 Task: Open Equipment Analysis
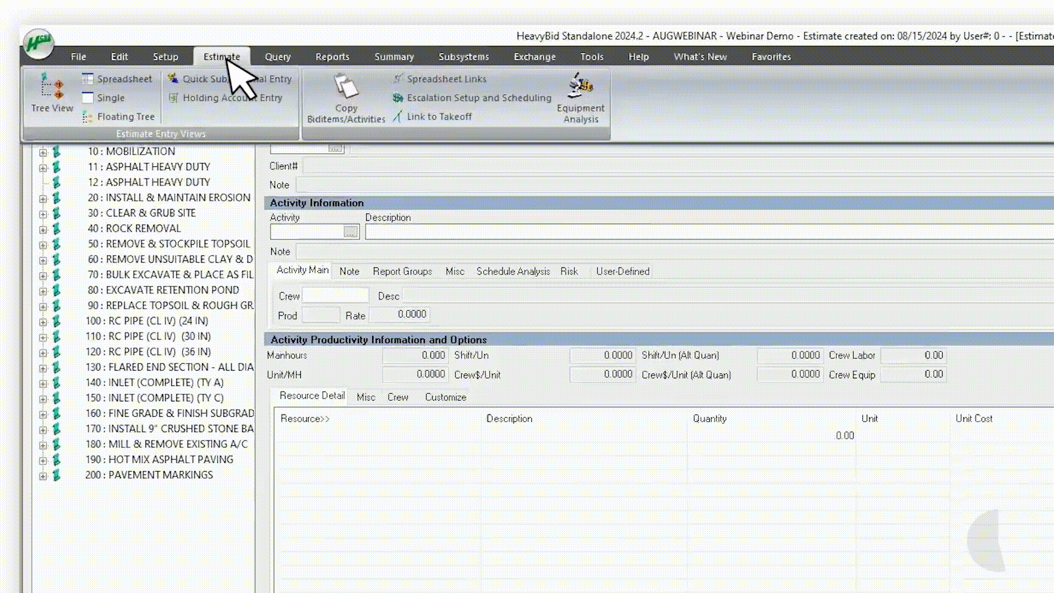pyautogui.click(x=581, y=99)
